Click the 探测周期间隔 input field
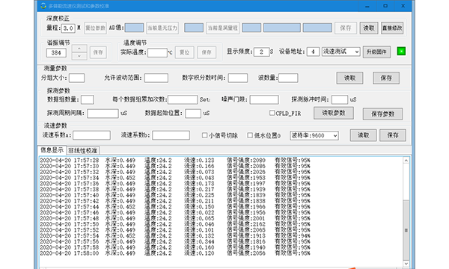Viewport: 449px width, 269px height. [x=103, y=114]
